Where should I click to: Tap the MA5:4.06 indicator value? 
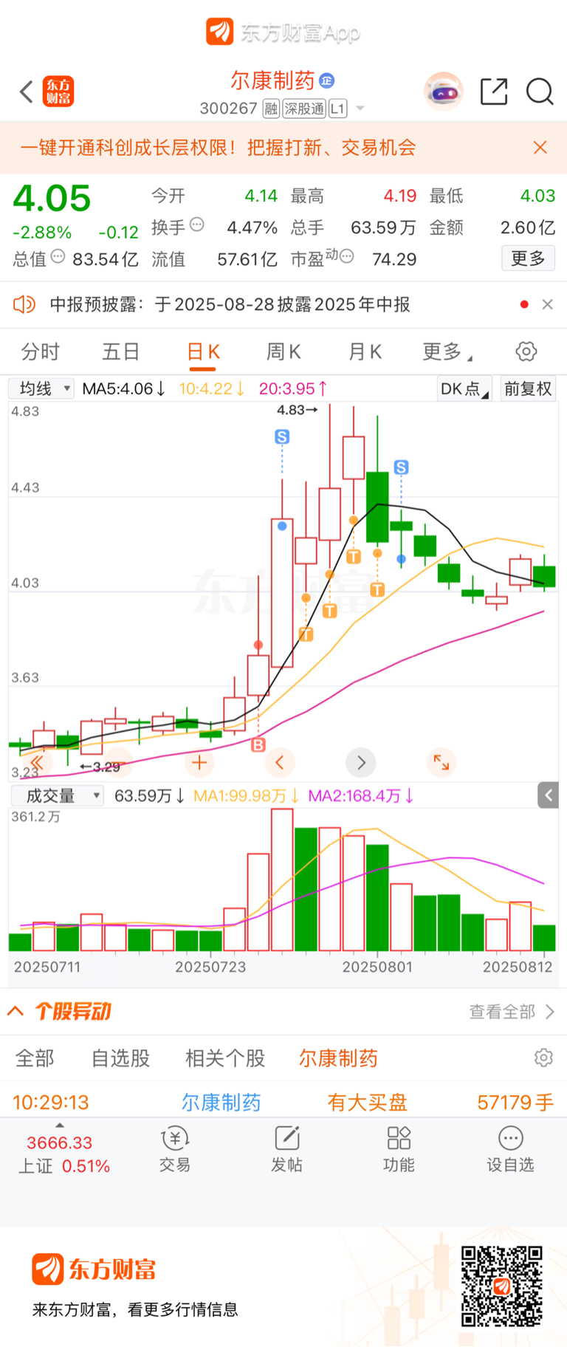coord(123,388)
